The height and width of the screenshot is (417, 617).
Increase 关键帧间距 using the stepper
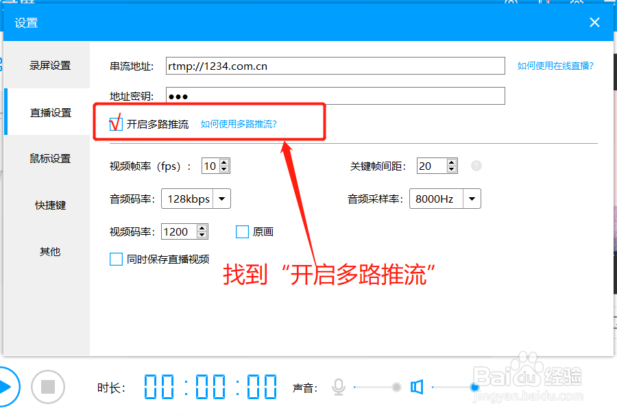click(452, 162)
